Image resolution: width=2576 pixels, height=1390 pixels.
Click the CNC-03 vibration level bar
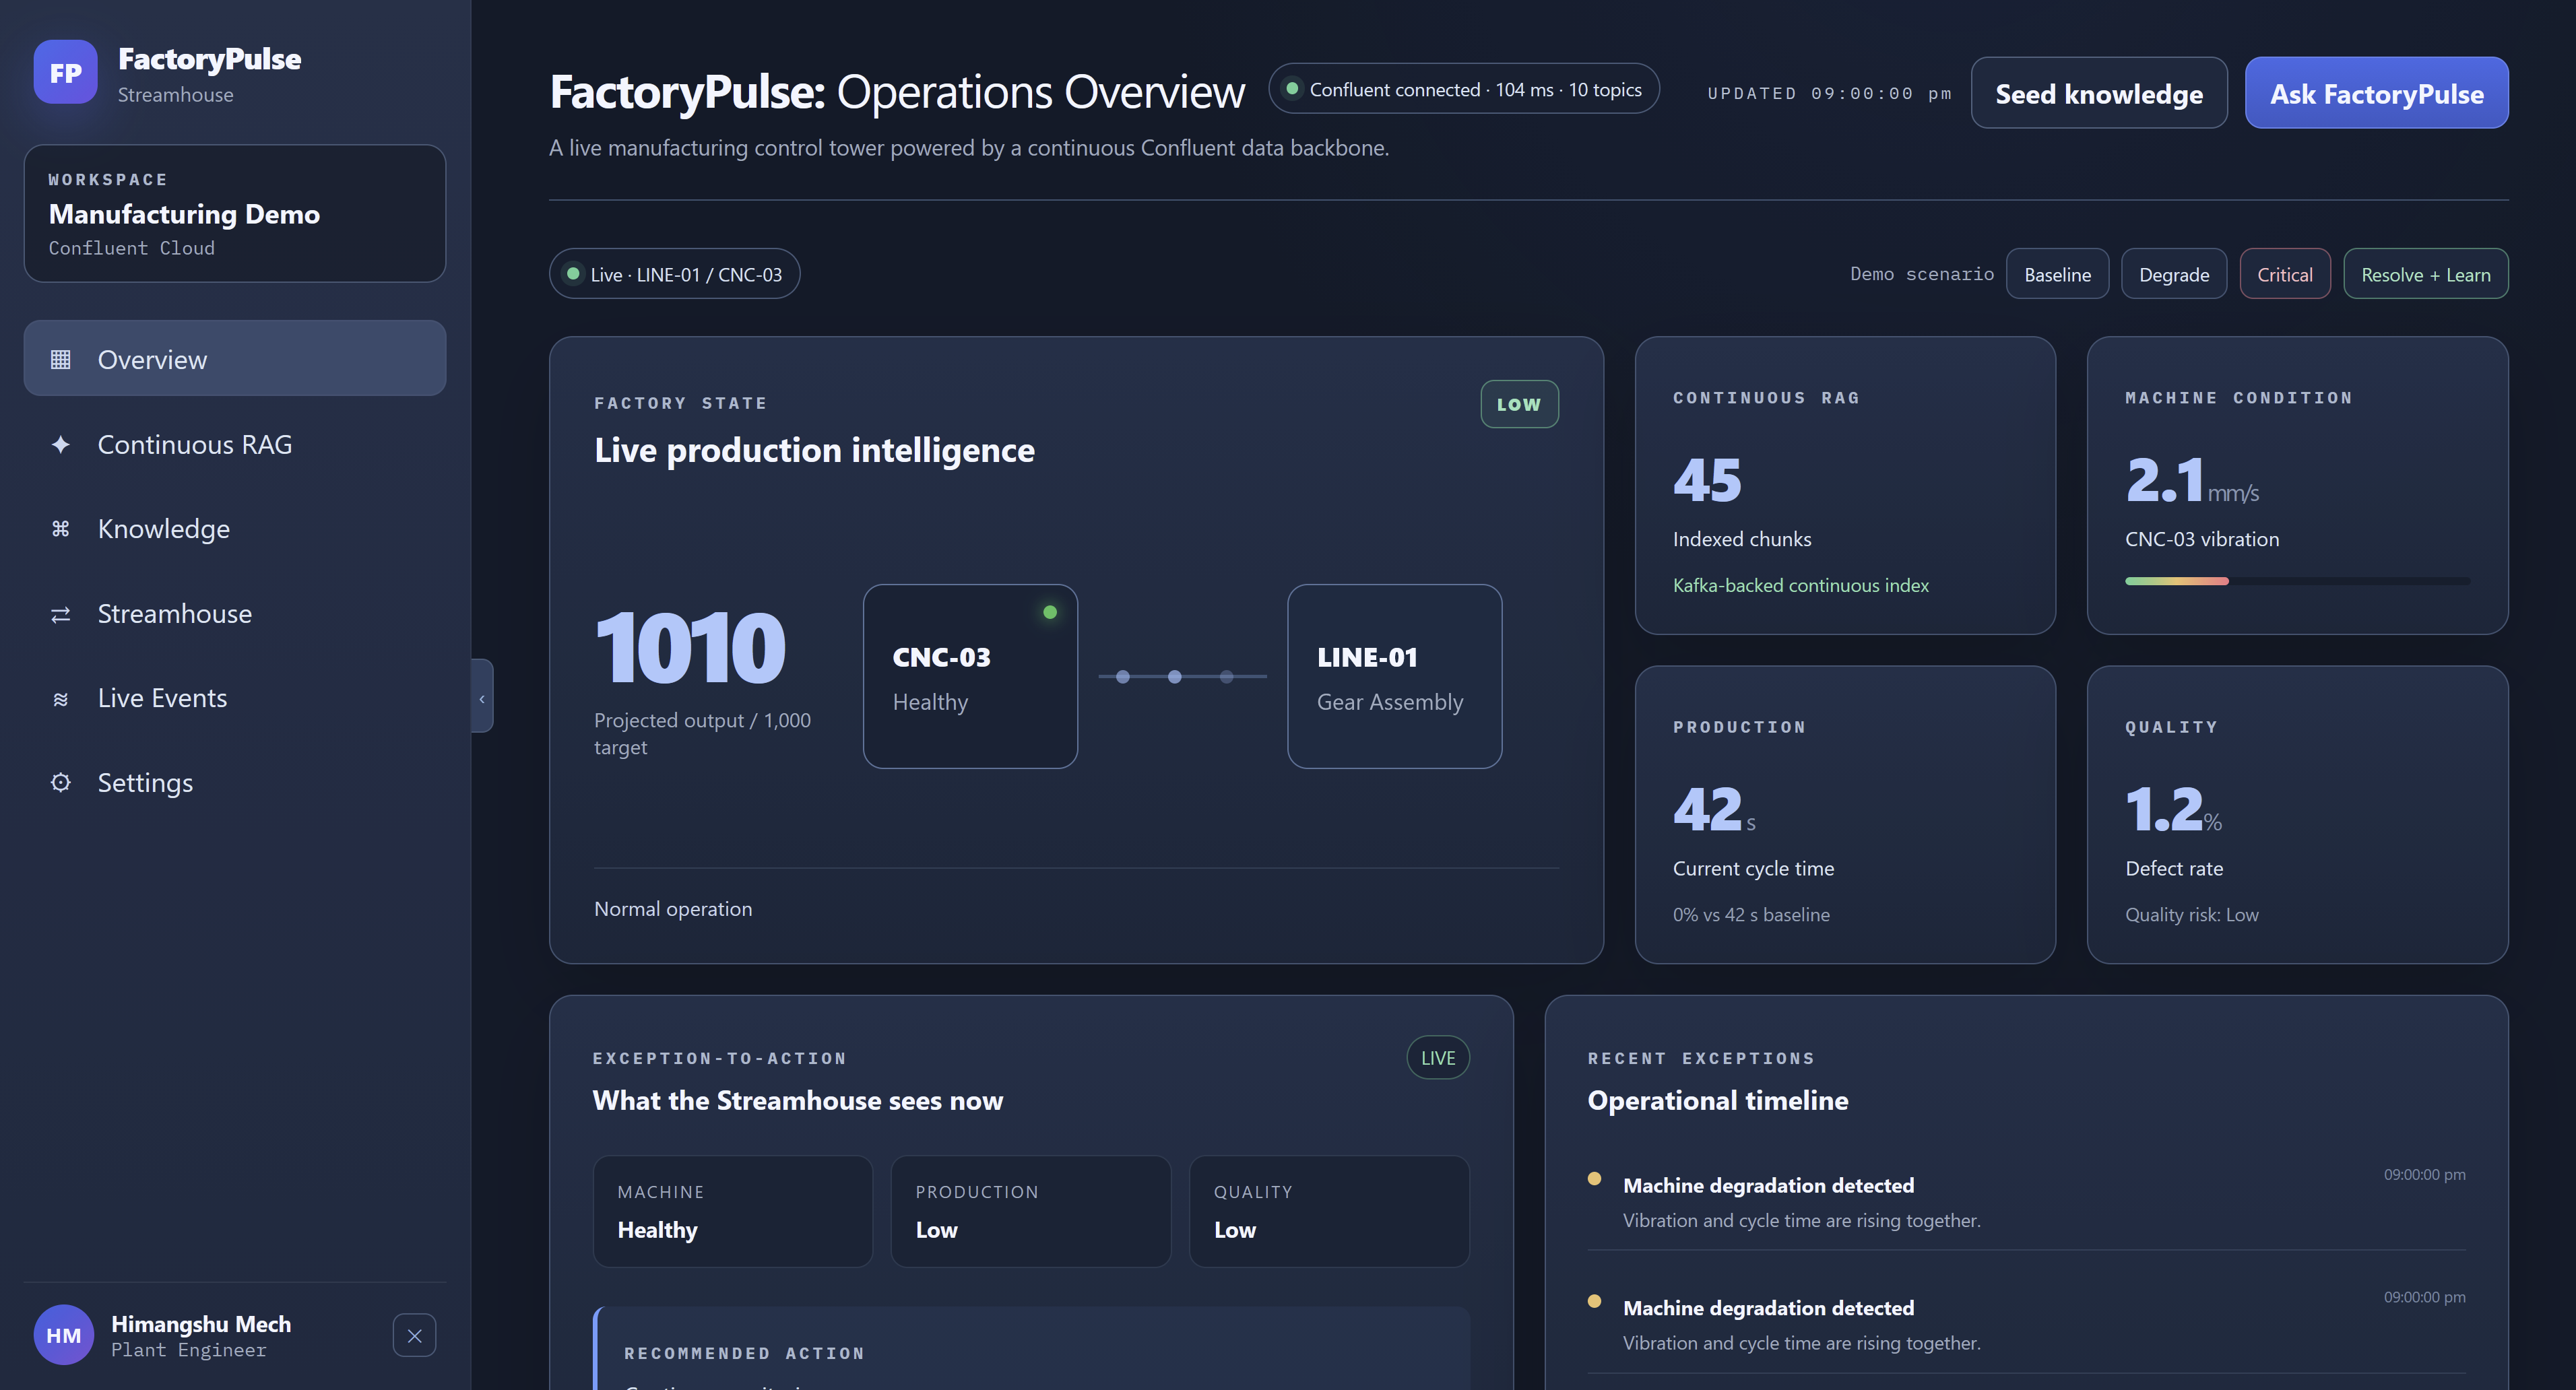coord(2297,581)
